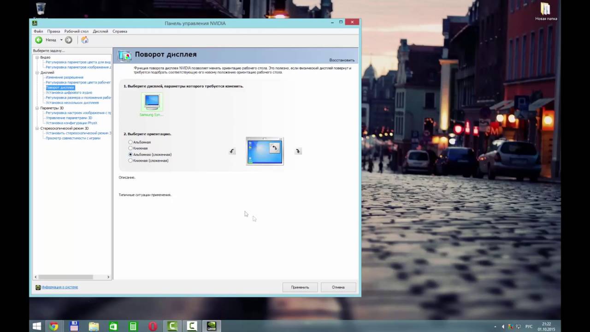Select Книжная (сложенная) radio button
Screen dimensions: 590x332
pos(130,160)
